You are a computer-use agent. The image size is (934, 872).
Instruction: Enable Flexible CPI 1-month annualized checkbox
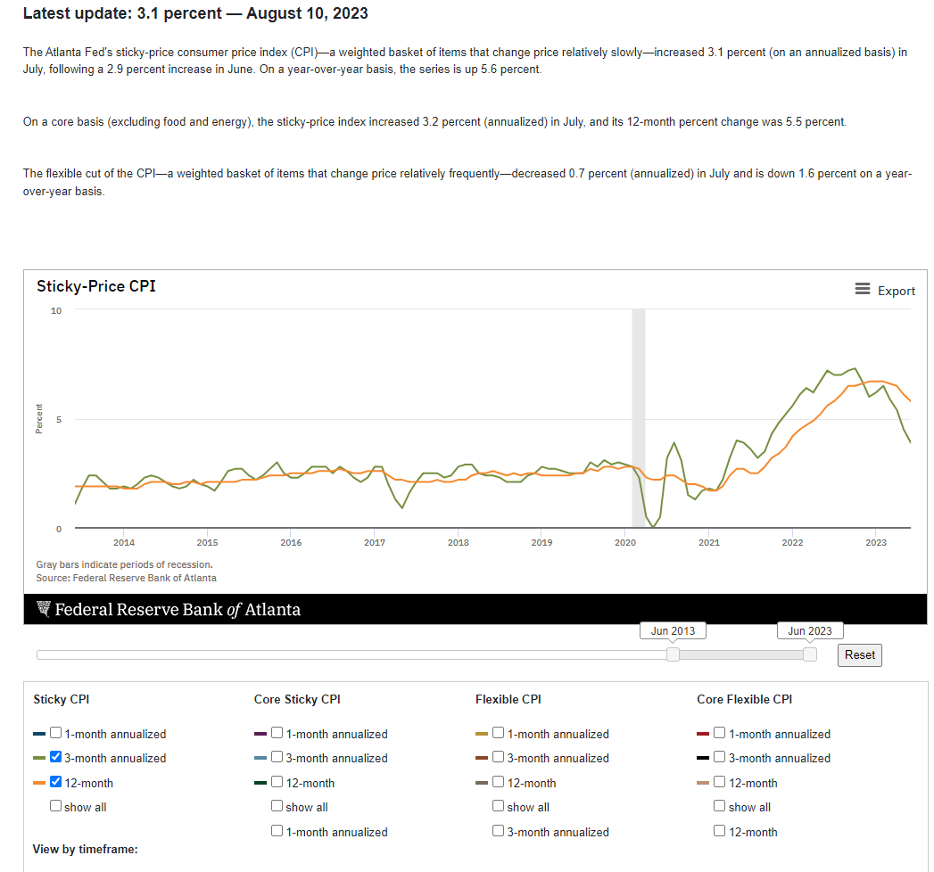pyautogui.click(x=499, y=733)
